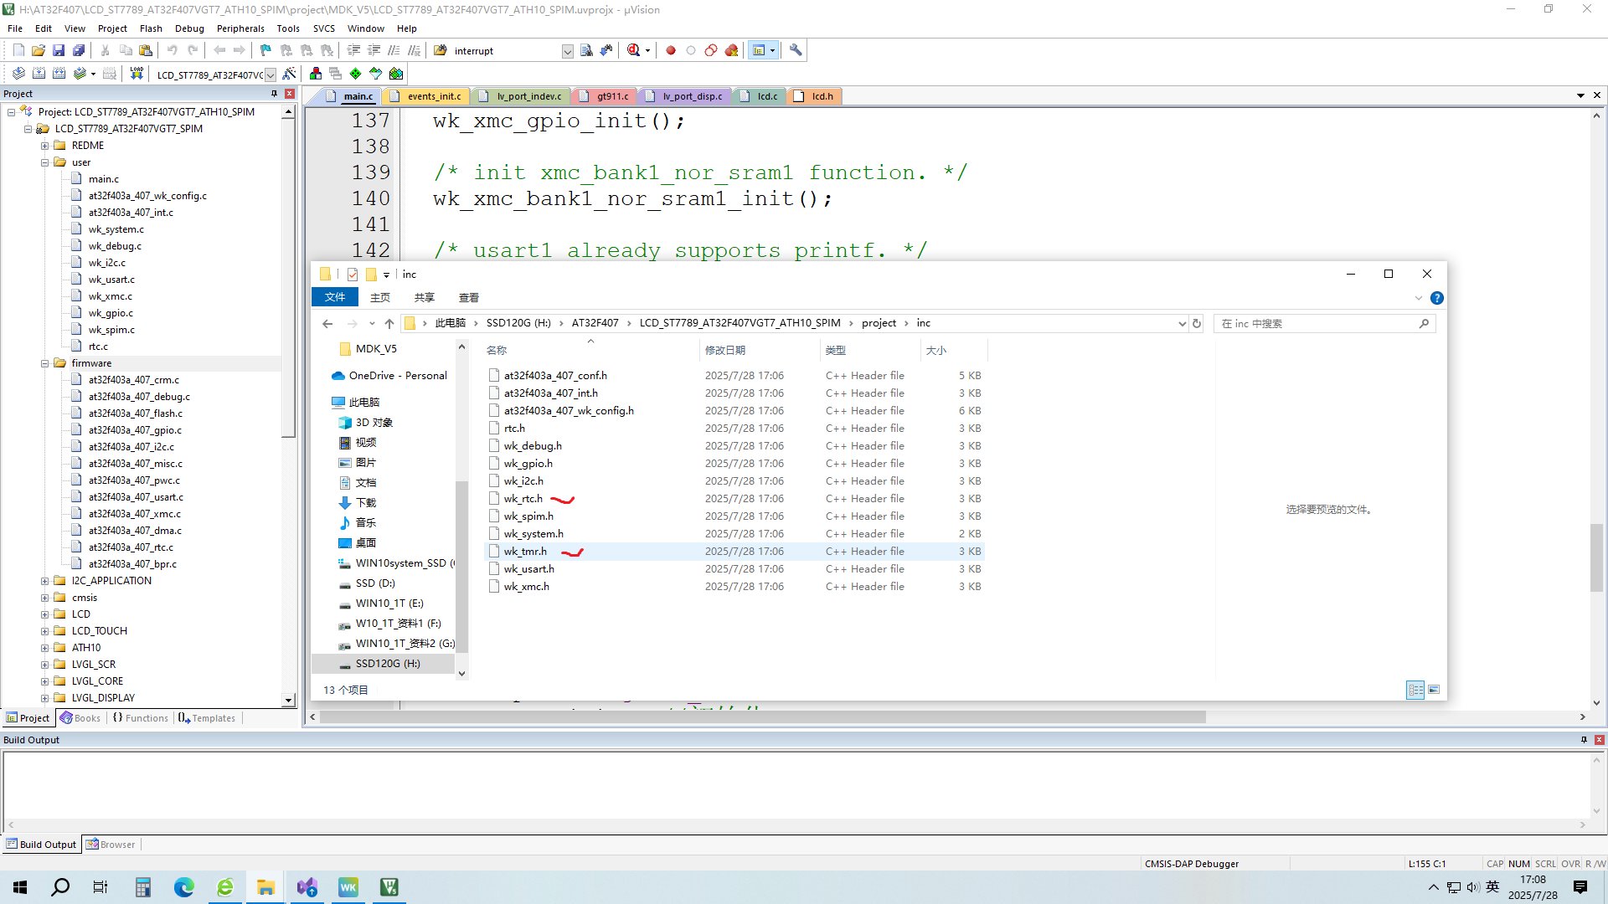
Task: Click the Open file toolbar icon
Action: coord(39,50)
